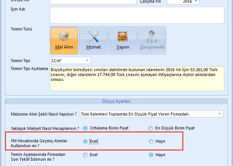Click into the İşin Adı text field
Image resolution: width=233 pixels, height=166 pixels.
[137, 15]
